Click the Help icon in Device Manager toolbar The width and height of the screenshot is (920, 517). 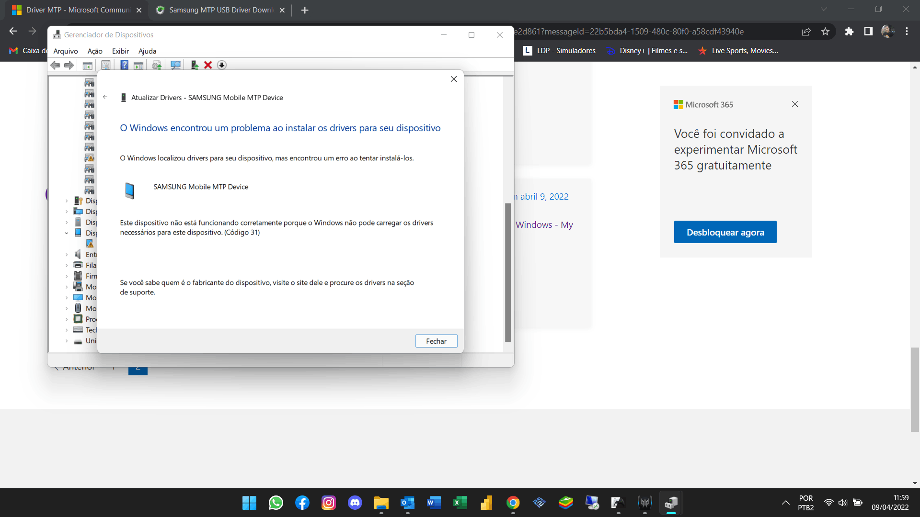[124, 65]
